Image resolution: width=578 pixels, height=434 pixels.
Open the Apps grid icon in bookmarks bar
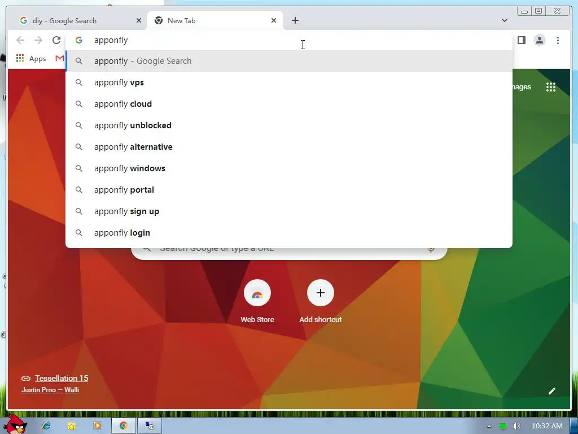[x=20, y=58]
